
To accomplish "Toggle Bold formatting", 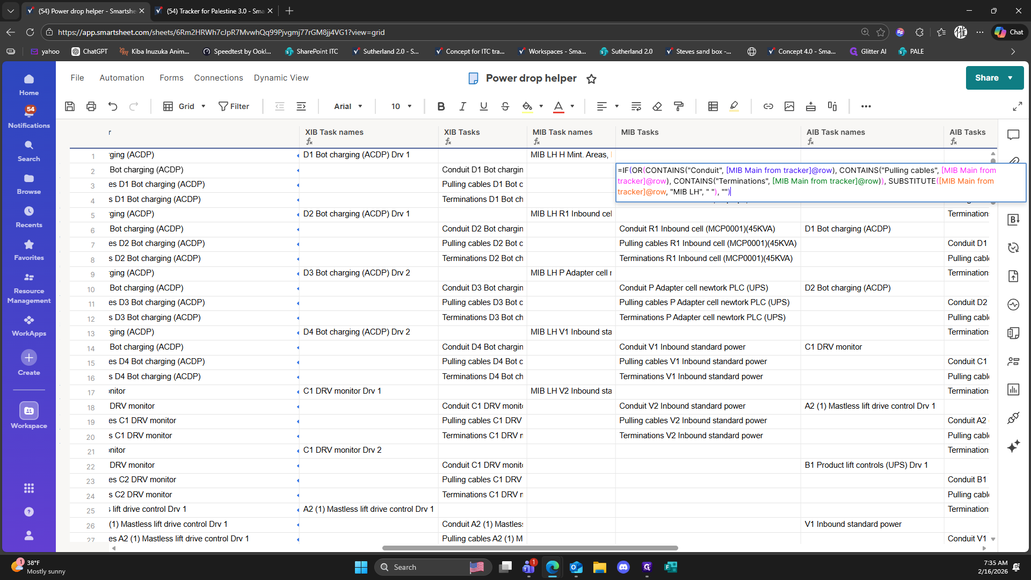I will [x=441, y=106].
